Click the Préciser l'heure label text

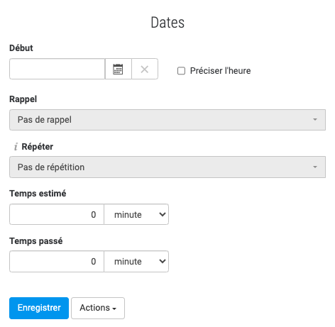tap(220, 71)
